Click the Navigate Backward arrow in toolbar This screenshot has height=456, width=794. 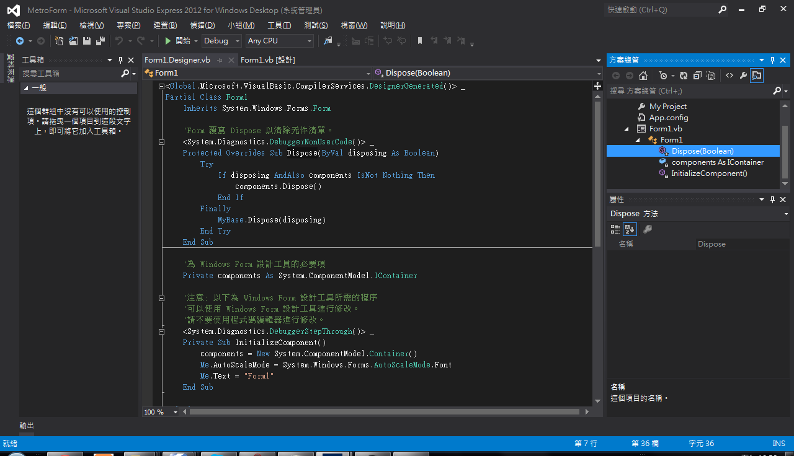tap(20, 41)
